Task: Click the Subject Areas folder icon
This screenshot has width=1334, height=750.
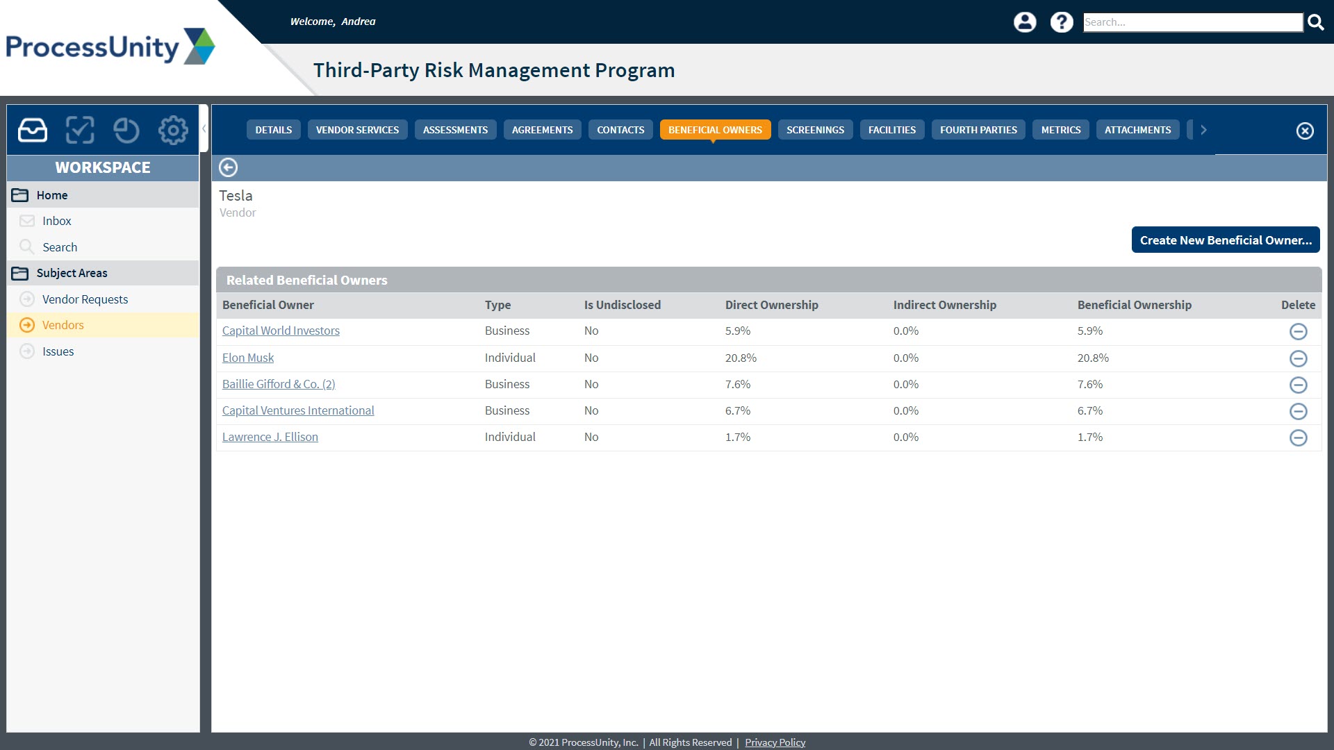Action: (20, 273)
